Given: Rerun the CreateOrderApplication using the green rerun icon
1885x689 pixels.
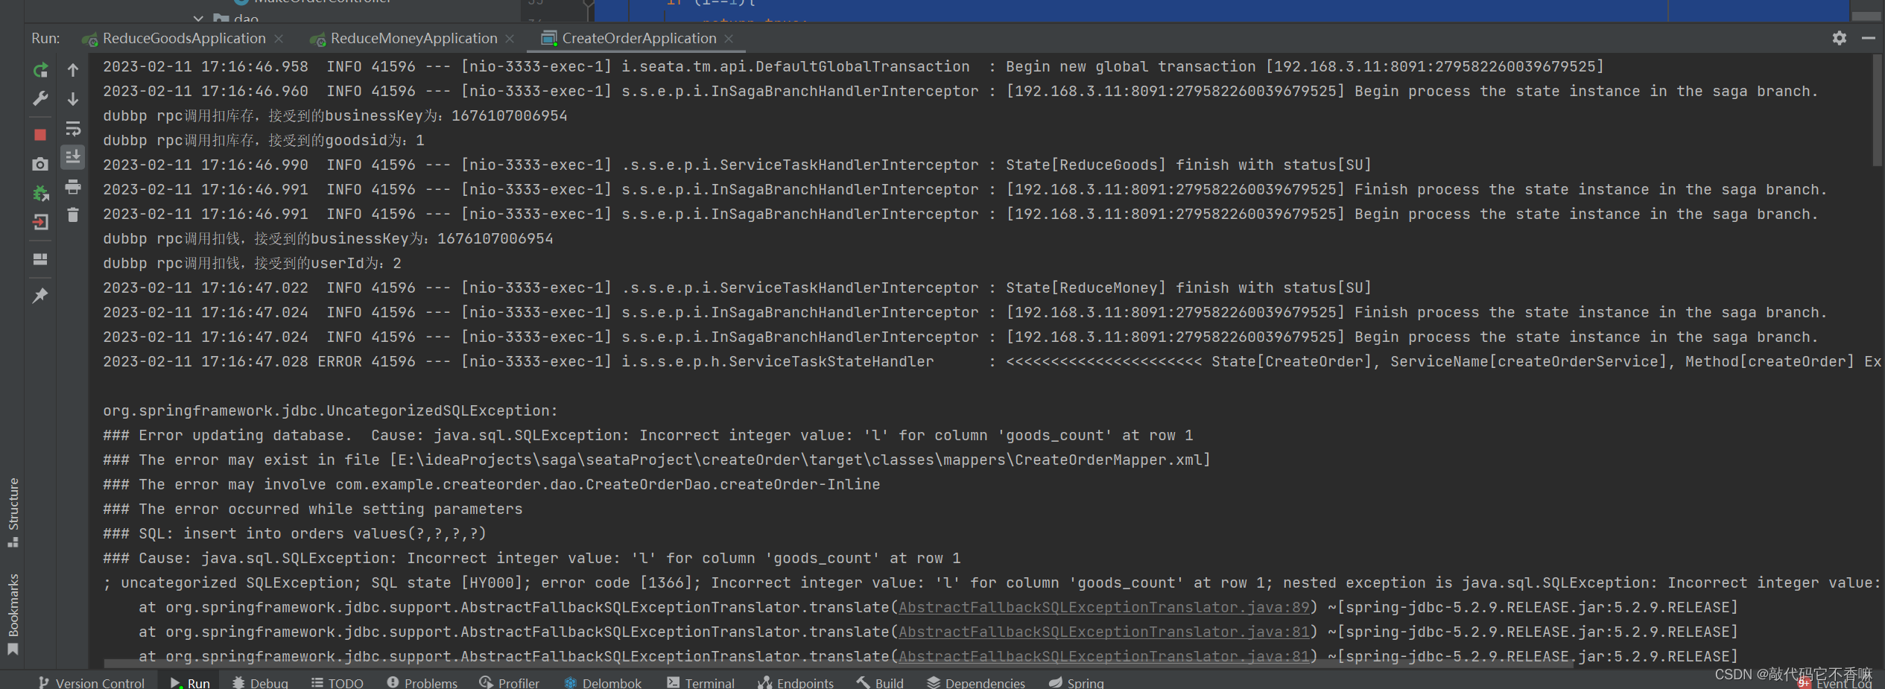Looking at the screenshot, I should tap(40, 70).
